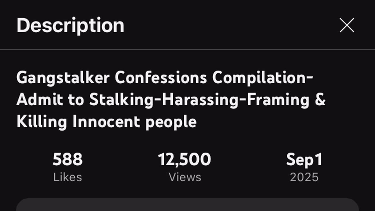Select the word Confessions in the title
Viewport: 375px width, 211px height.
161,78
